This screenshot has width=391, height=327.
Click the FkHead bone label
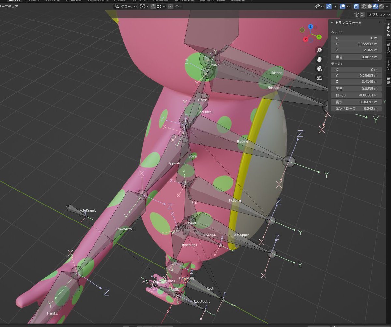coord(273,88)
